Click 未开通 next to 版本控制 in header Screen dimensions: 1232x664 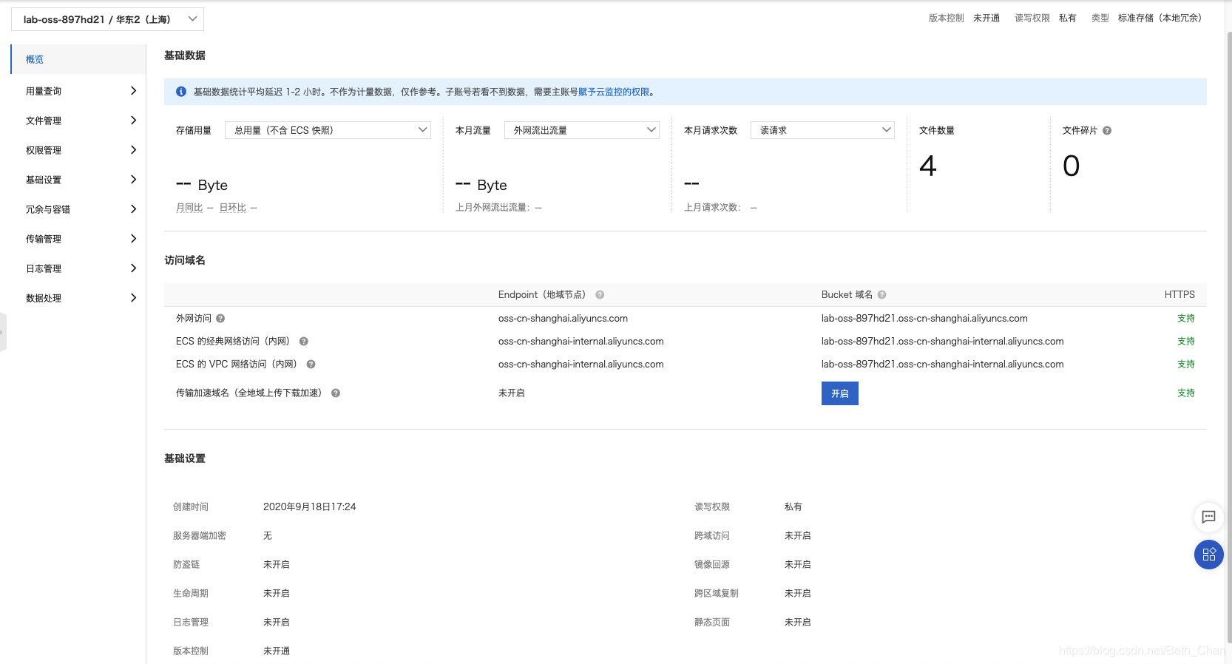[x=986, y=18]
